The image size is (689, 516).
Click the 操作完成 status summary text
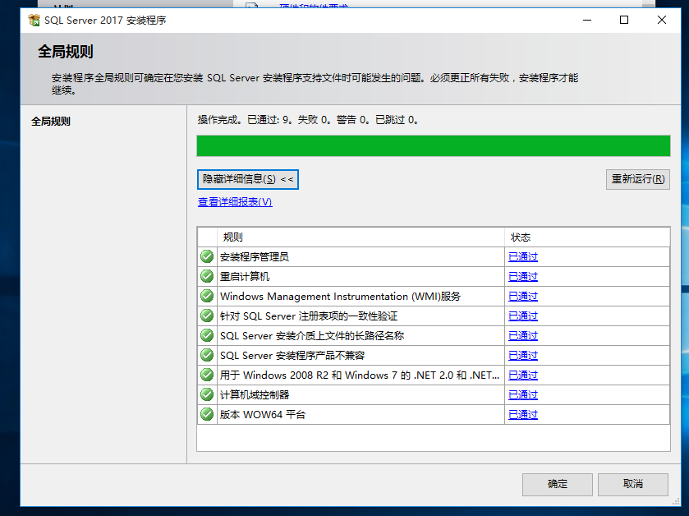(308, 119)
